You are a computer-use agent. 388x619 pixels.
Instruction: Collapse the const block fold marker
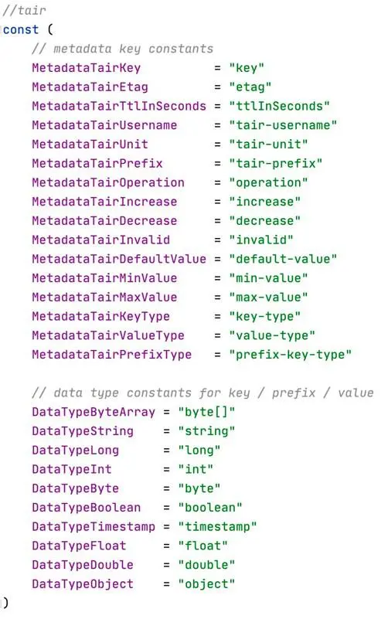[2, 29]
